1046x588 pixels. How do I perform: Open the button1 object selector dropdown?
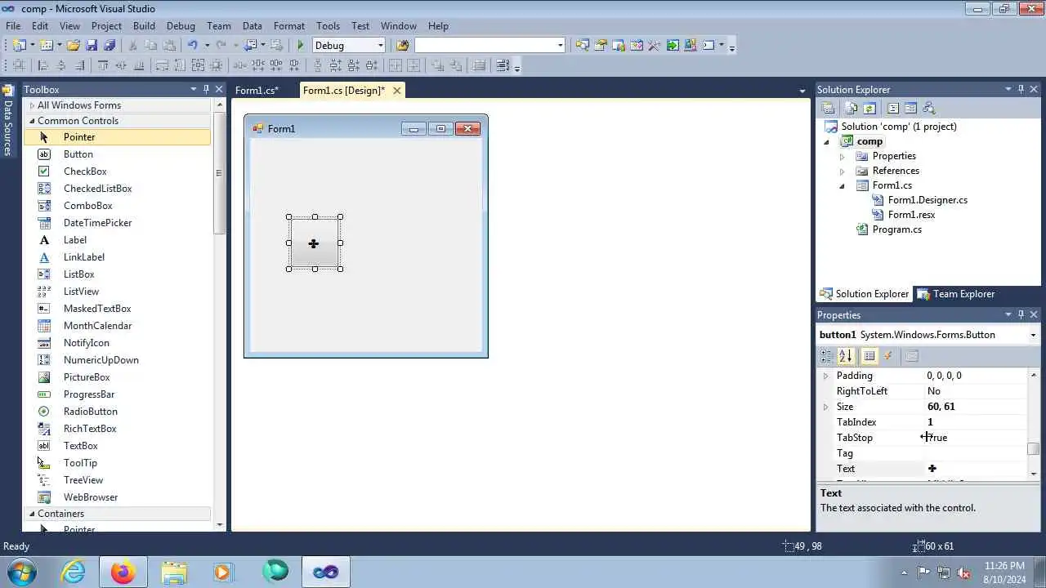[x=1033, y=335]
